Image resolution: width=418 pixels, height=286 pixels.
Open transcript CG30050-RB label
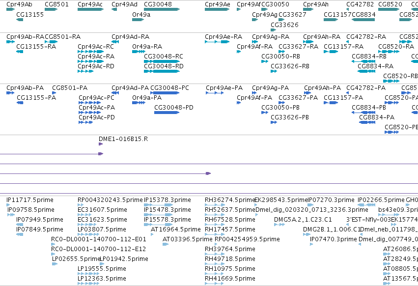tap(280, 57)
